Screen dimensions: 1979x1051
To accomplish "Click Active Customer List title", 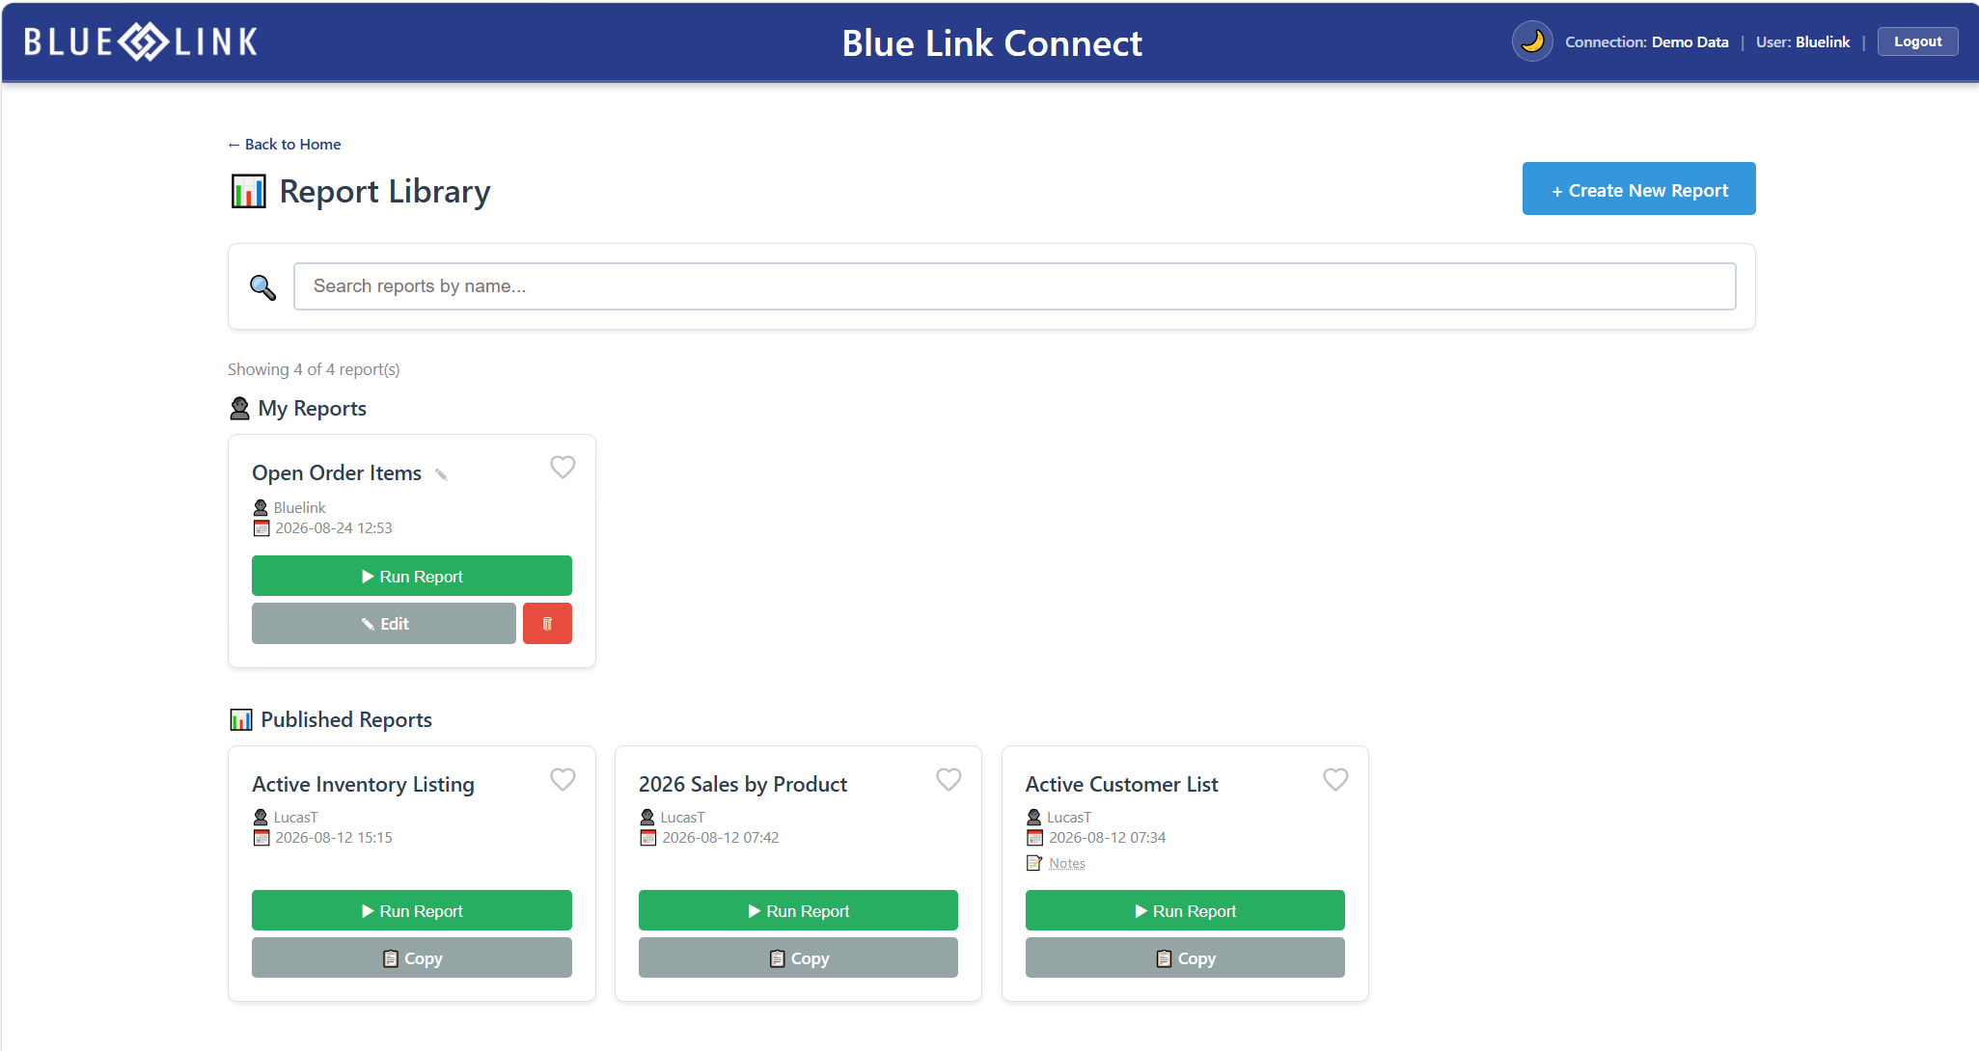I will coord(1121,784).
